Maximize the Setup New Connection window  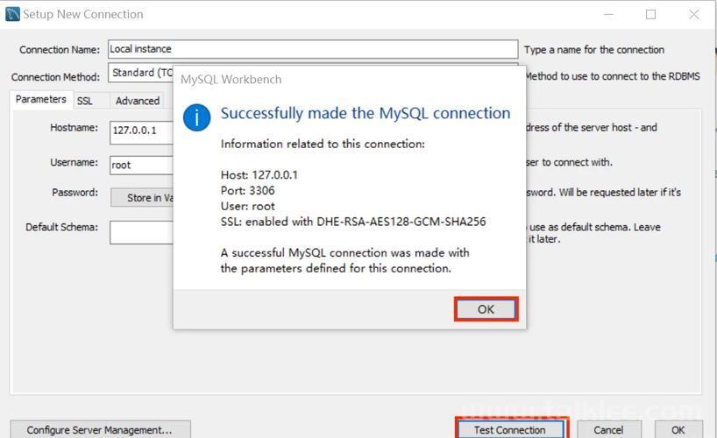pyautogui.click(x=650, y=15)
